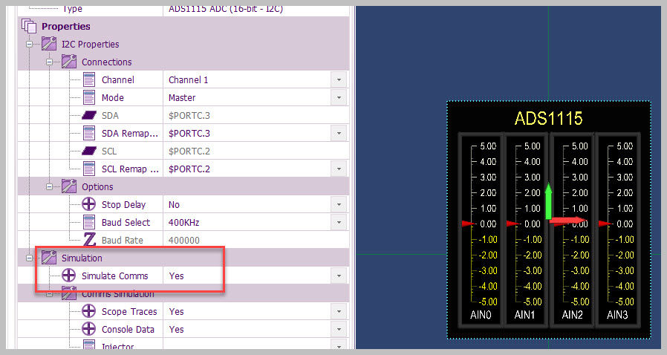Click the SDA pin parallelogram icon

coord(89,115)
